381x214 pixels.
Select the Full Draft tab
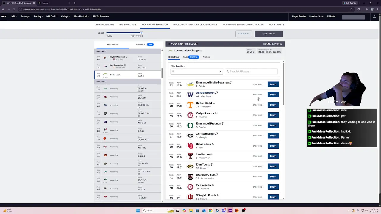113,45
